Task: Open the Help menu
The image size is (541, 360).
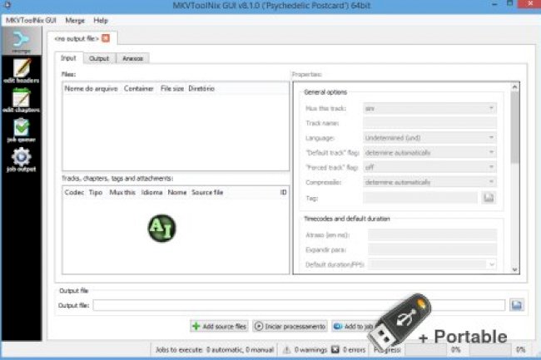Action: point(101,20)
